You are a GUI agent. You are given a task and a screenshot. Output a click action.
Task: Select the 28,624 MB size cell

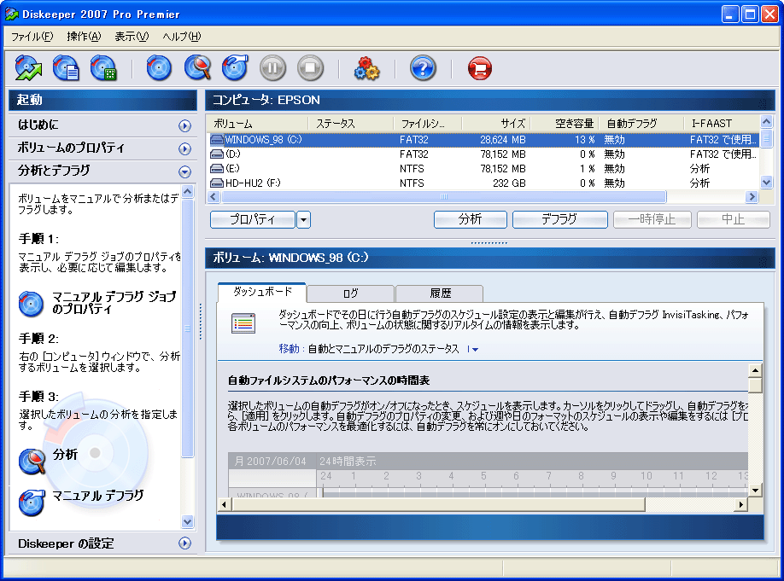[x=502, y=140]
